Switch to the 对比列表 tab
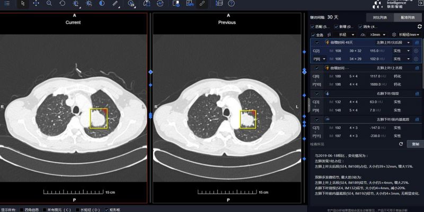The height and width of the screenshot is (212, 424). 379,17
